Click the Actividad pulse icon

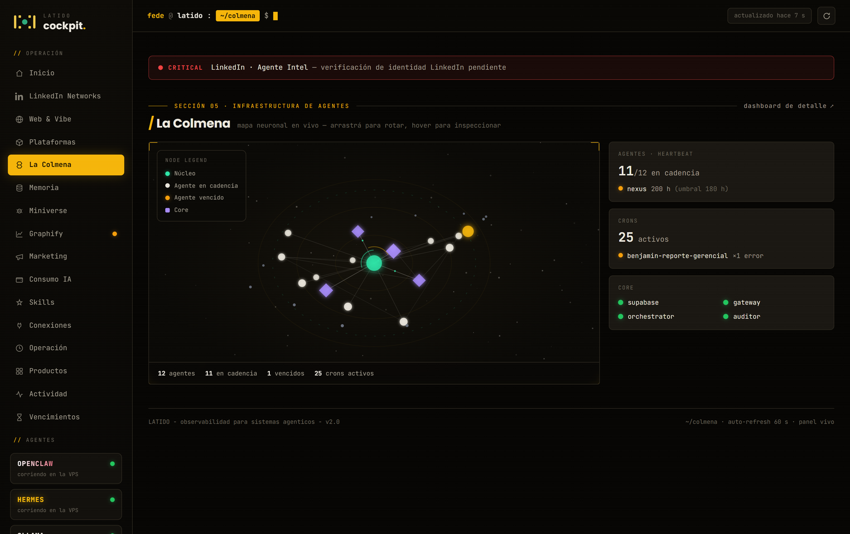tap(19, 394)
